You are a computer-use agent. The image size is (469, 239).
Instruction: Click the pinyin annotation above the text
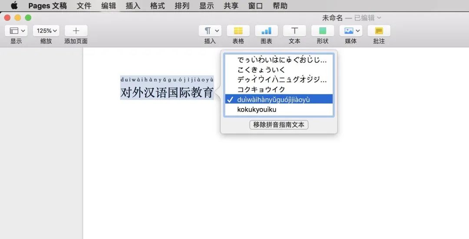pyautogui.click(x=167, y=80)
